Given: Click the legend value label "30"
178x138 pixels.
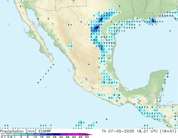Looking at the screenshot, I should click(x=61, y=137).
